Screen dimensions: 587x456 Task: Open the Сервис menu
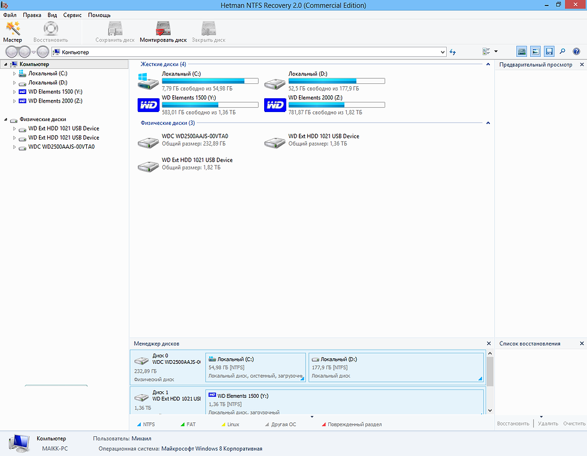pyautogui.click(x=72, y=15)
